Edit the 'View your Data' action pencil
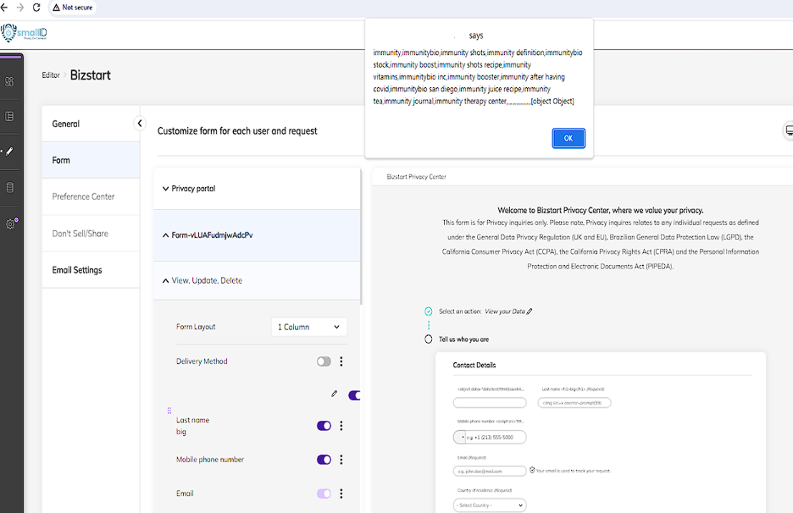793x513 pixels. click(x=530, y=312)
